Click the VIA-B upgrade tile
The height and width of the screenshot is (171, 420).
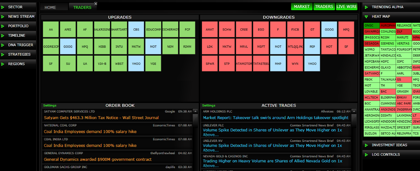point(102,63)
